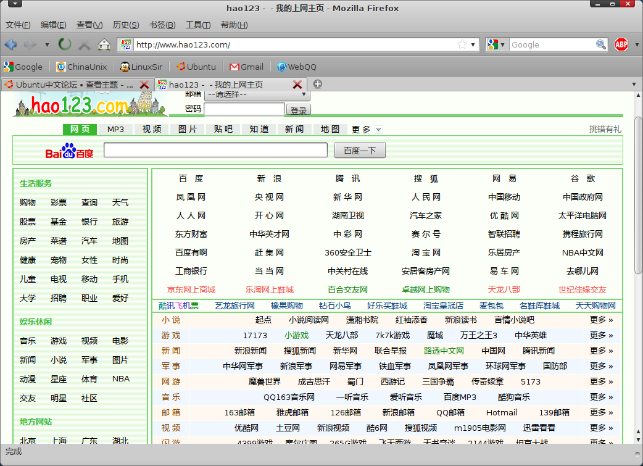Click the site favicon in address bar

tap(127, 44)
